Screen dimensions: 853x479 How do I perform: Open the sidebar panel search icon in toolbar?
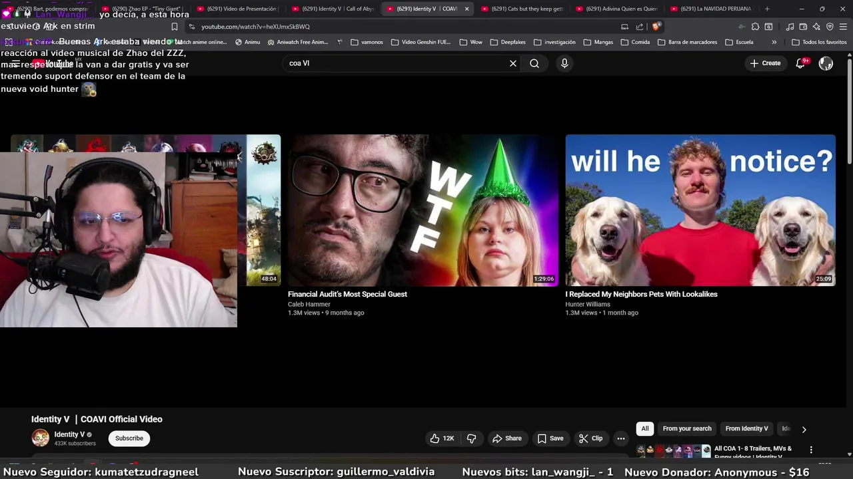pos(768,27)
